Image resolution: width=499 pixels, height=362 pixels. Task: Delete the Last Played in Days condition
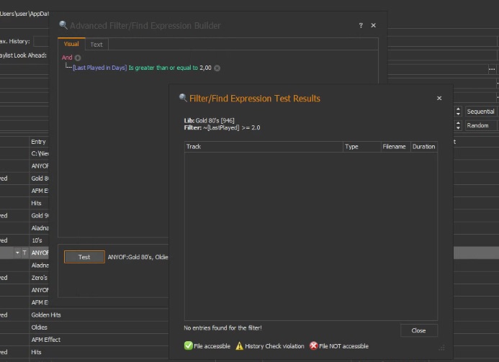click(x=217, y=68)
